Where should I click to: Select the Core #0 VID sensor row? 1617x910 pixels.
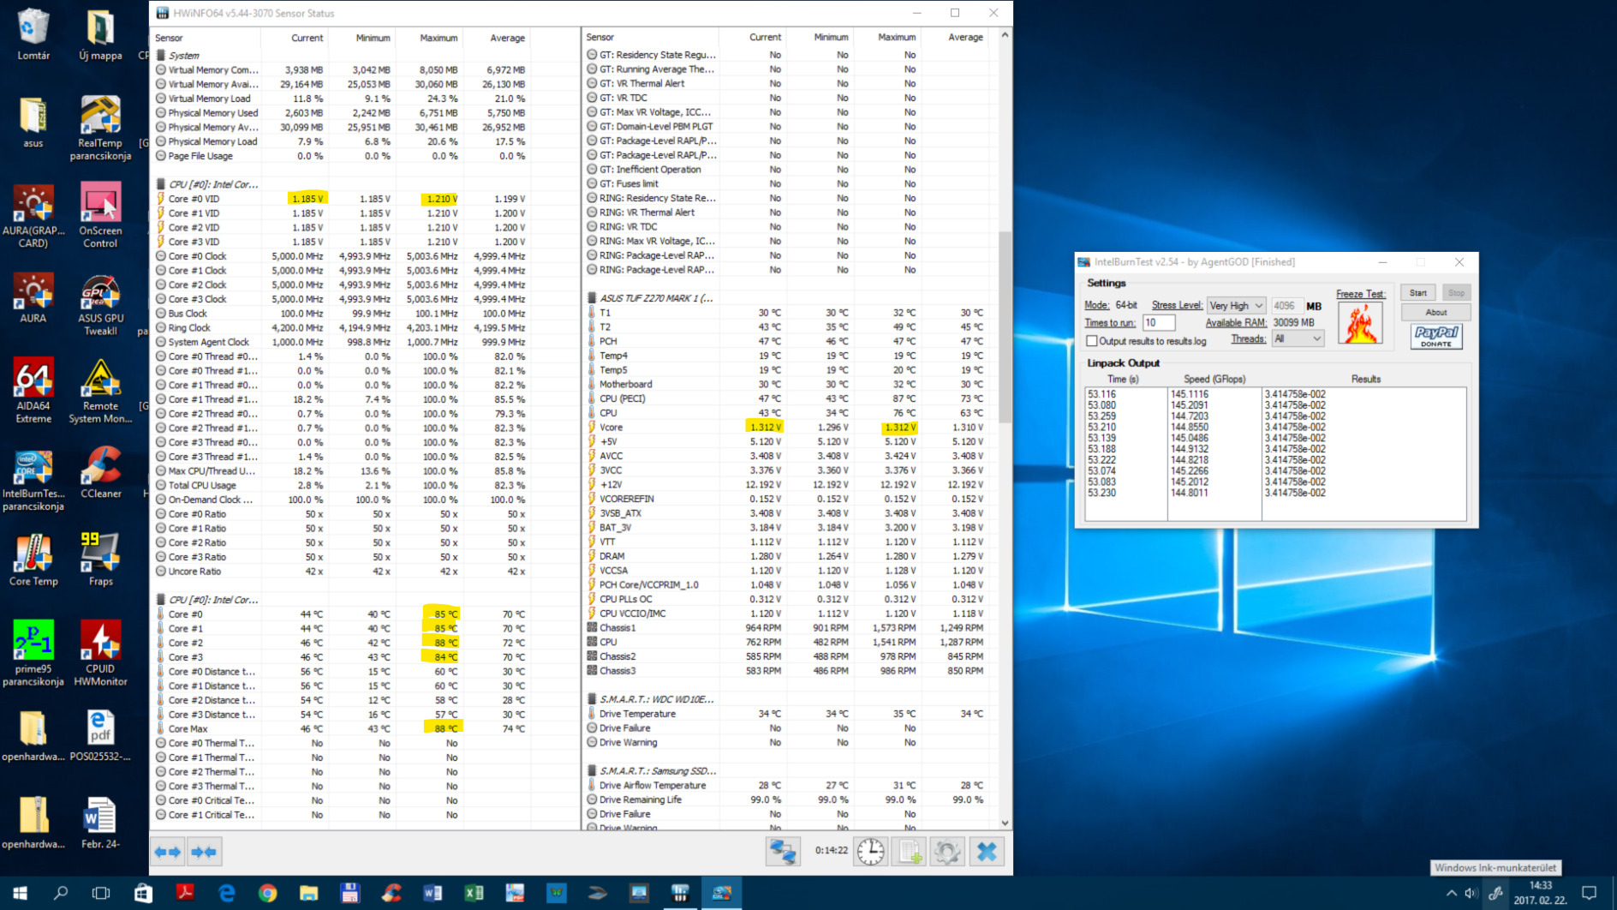coord(343,199)
